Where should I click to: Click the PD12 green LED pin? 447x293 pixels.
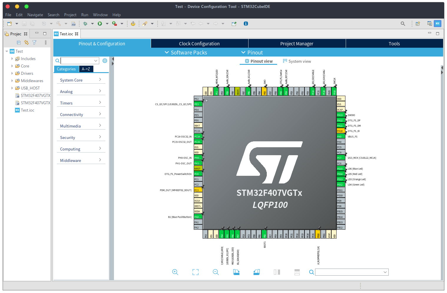click(x=341, y=185)
